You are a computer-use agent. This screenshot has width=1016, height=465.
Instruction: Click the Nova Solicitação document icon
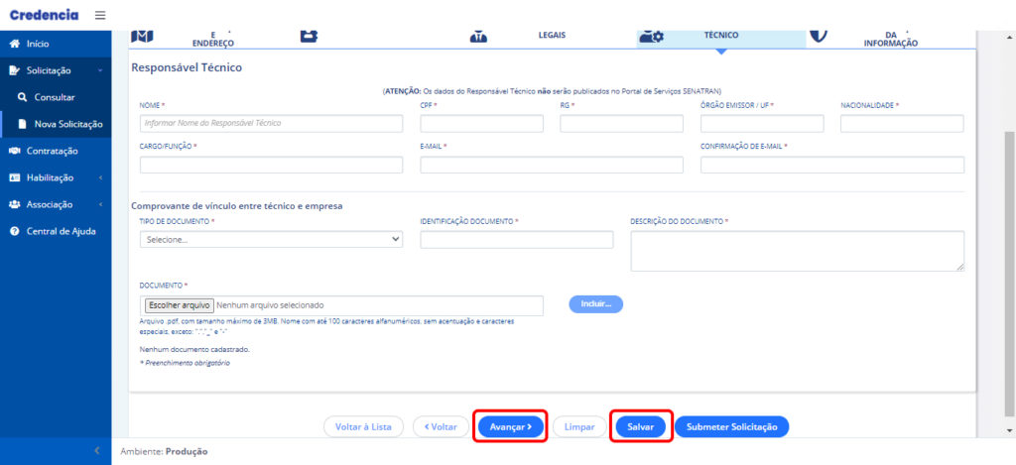click(23, 124)
